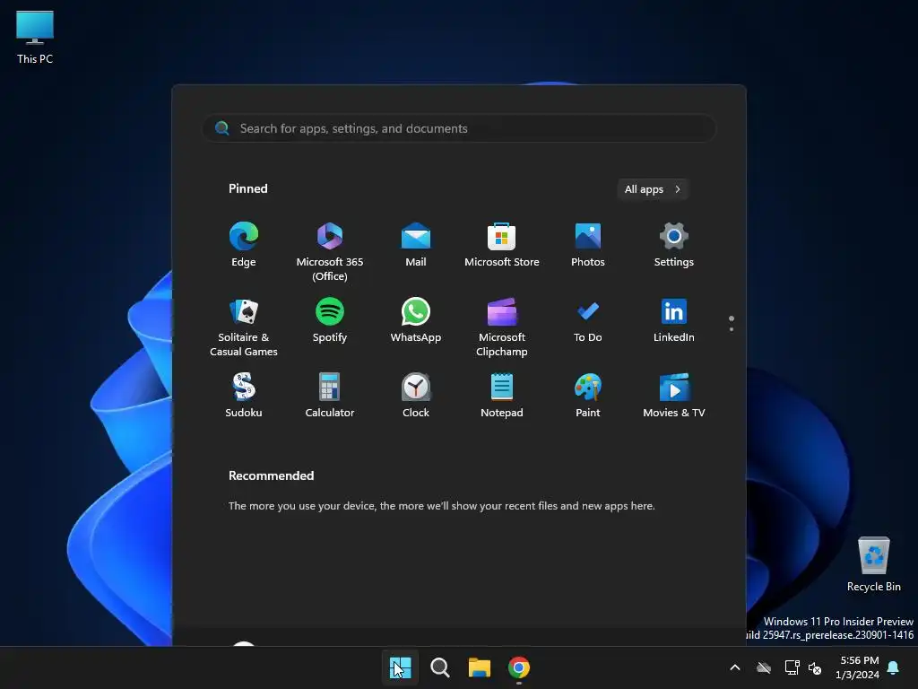918x689 pixels.
Task: Go to next pinned apps page dot
Action: [732, 329]
